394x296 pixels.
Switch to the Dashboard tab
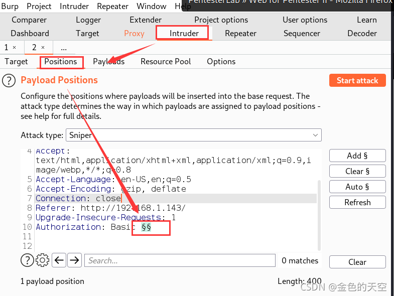point(30,34)
